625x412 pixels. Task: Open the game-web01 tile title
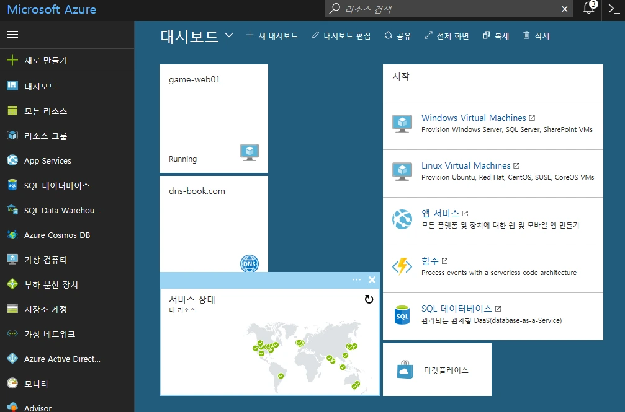pos(194,79)
